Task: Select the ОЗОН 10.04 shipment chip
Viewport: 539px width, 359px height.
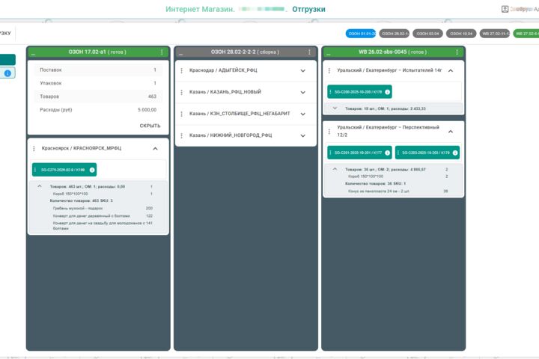Action: pos(461,34)
